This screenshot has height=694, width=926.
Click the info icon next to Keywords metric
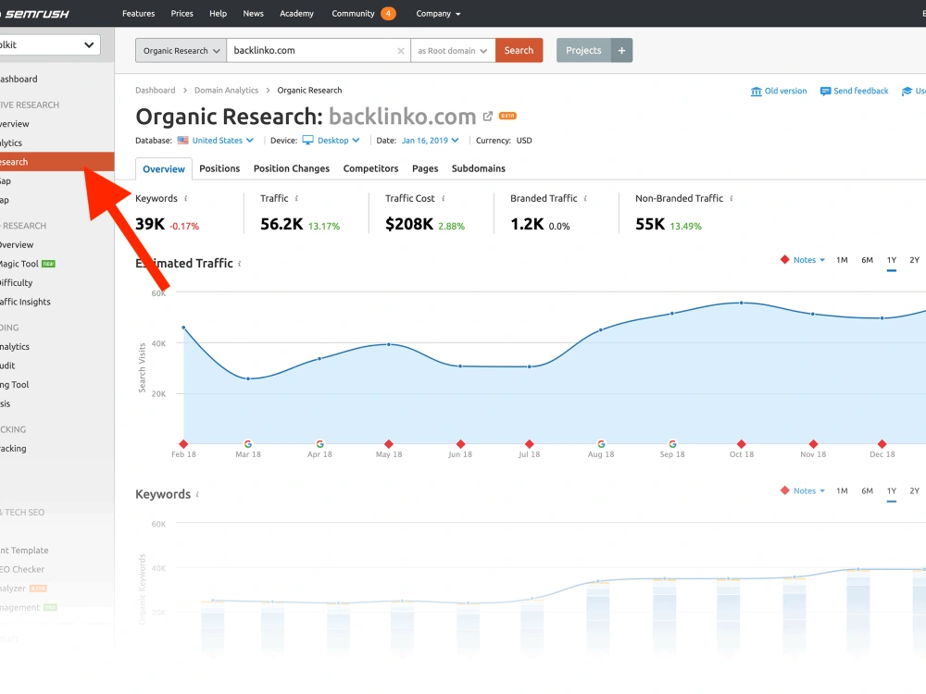click(186, 199)
